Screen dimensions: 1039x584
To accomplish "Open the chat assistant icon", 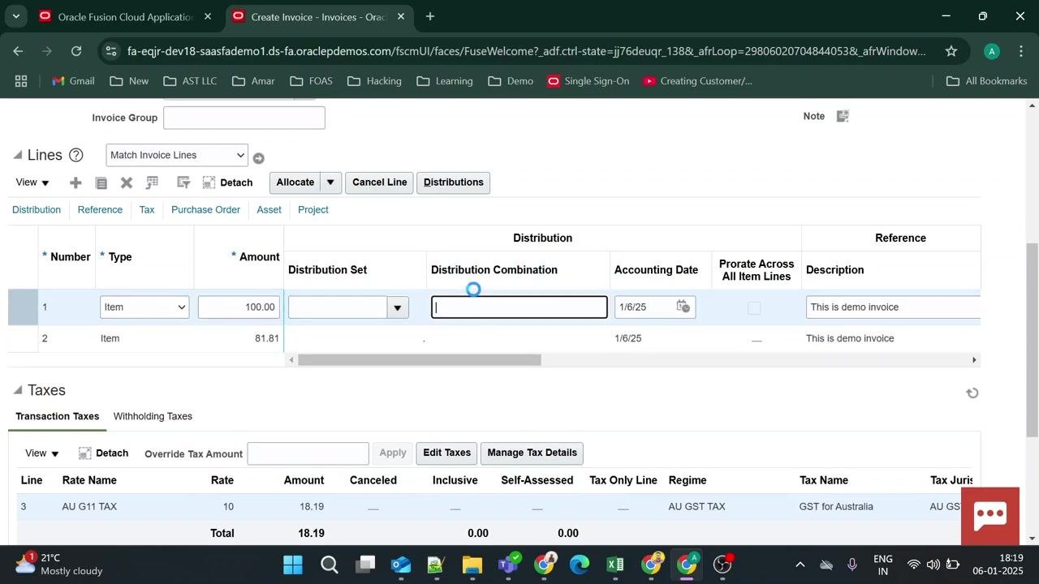I will [990, 516].
